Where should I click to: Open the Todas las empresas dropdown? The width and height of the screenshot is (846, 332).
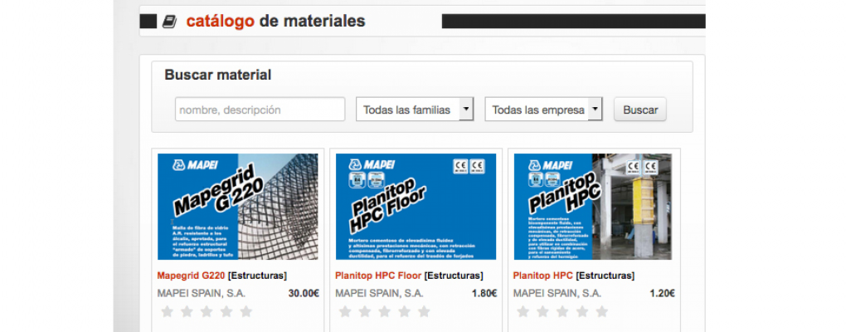544,109
